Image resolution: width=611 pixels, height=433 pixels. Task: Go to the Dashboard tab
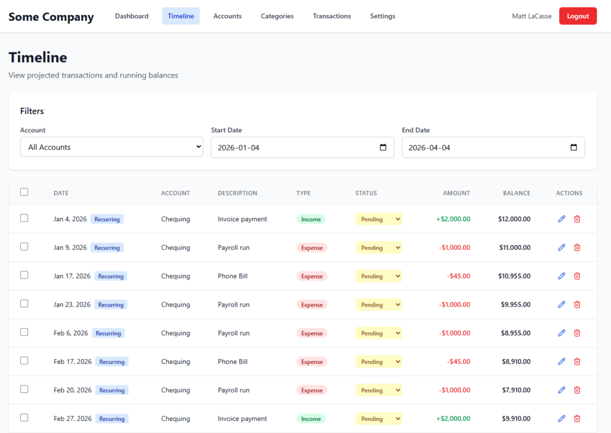pyautogui.click(x=132, y=16)
